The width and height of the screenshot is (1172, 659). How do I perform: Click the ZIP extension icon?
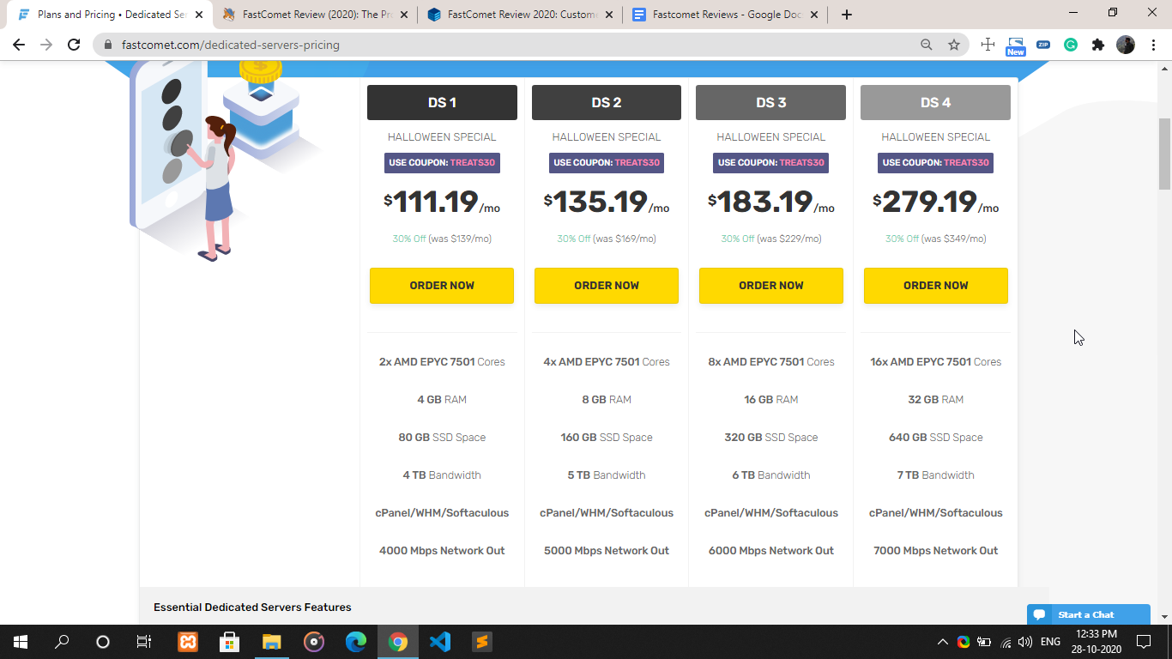(1043, 45)
